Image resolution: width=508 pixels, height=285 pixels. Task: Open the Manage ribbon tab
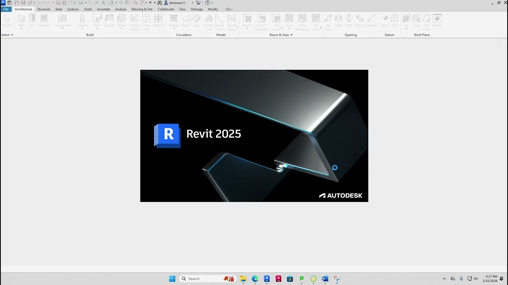point(197,9)
